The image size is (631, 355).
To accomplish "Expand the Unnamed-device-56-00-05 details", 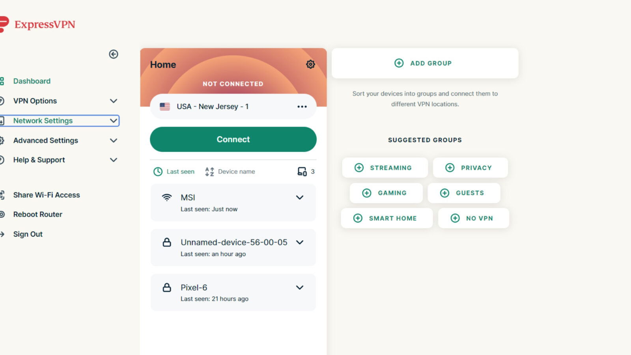I will point(300,242).
